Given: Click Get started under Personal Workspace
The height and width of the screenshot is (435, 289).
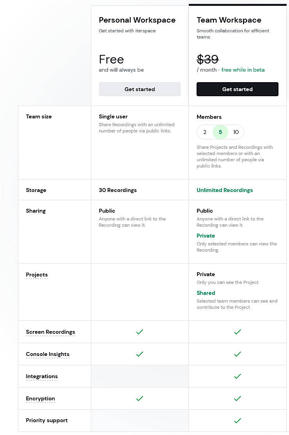Looking at the screenshot, I should pyautogui.click(x=140, y=89).
